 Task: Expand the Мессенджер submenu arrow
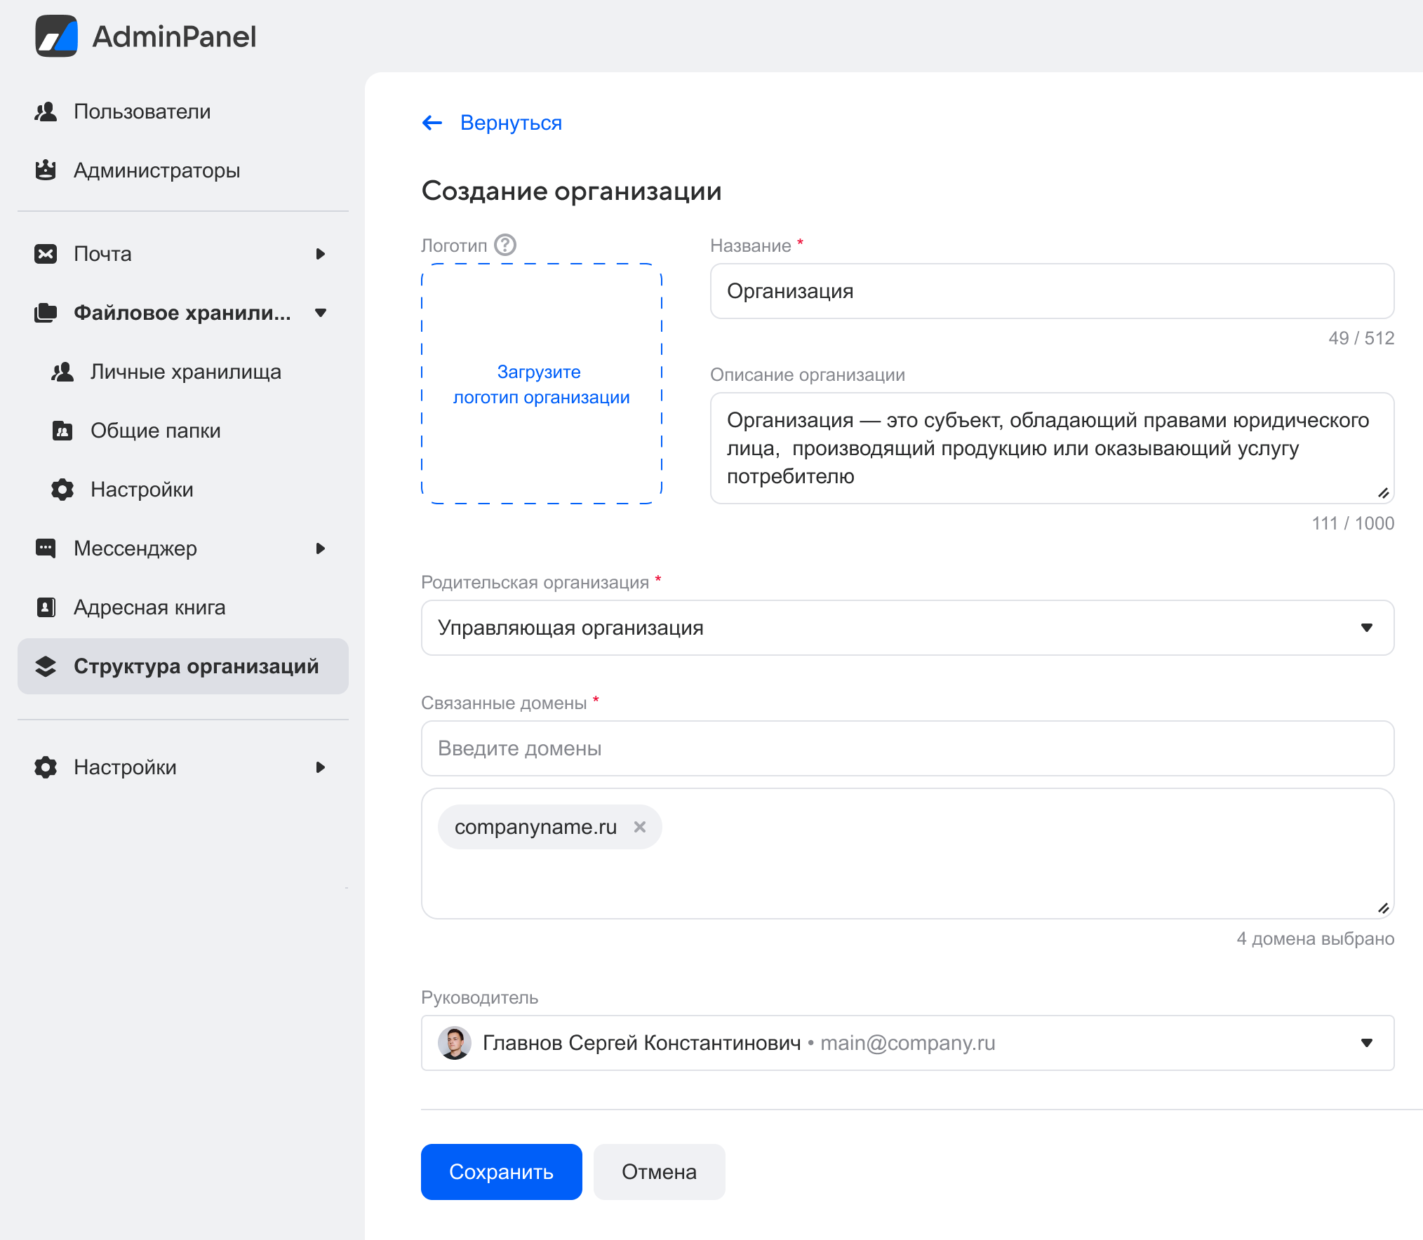pos(320,548)
